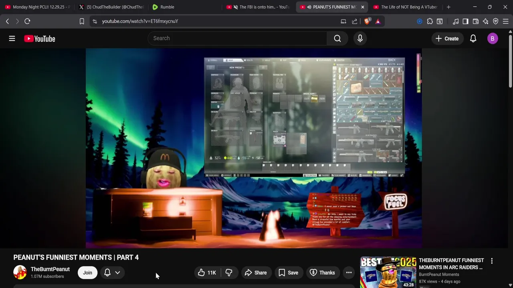Image resolution: width=513 pixels, height=288 pixels.
Task: Reload the current page
Action: (x=27, y=21)
